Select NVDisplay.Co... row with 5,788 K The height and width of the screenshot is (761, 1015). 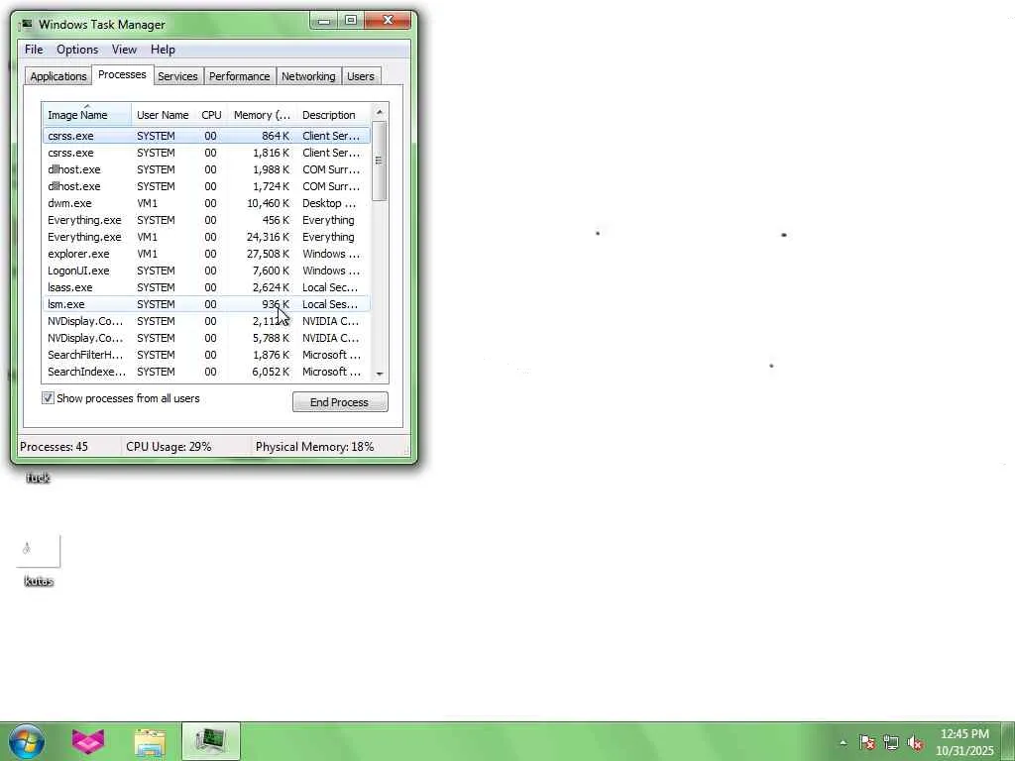click(206, 338)
